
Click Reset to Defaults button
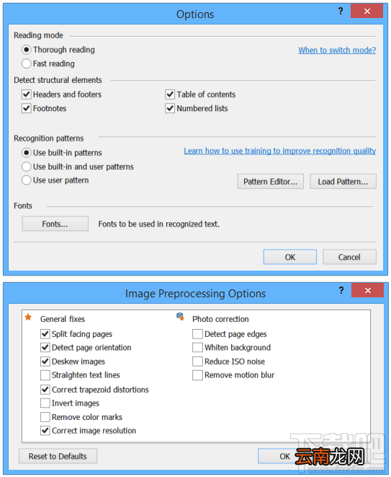tap(58, 456)
